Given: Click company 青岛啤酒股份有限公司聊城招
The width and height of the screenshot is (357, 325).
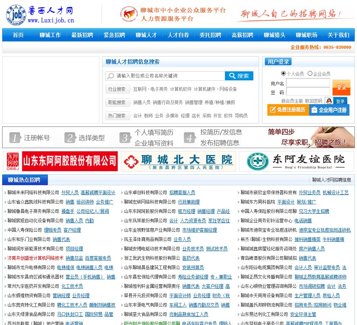Looking at the screenshot, I should (x=269, y=258).
